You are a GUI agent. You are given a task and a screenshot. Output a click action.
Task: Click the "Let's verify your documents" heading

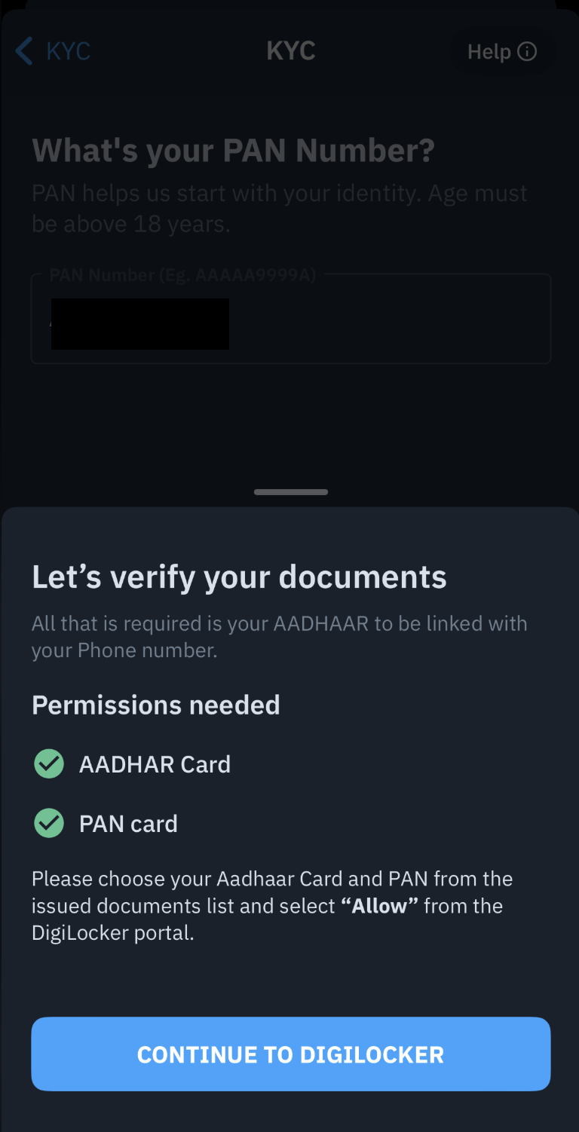click(239, 577)
